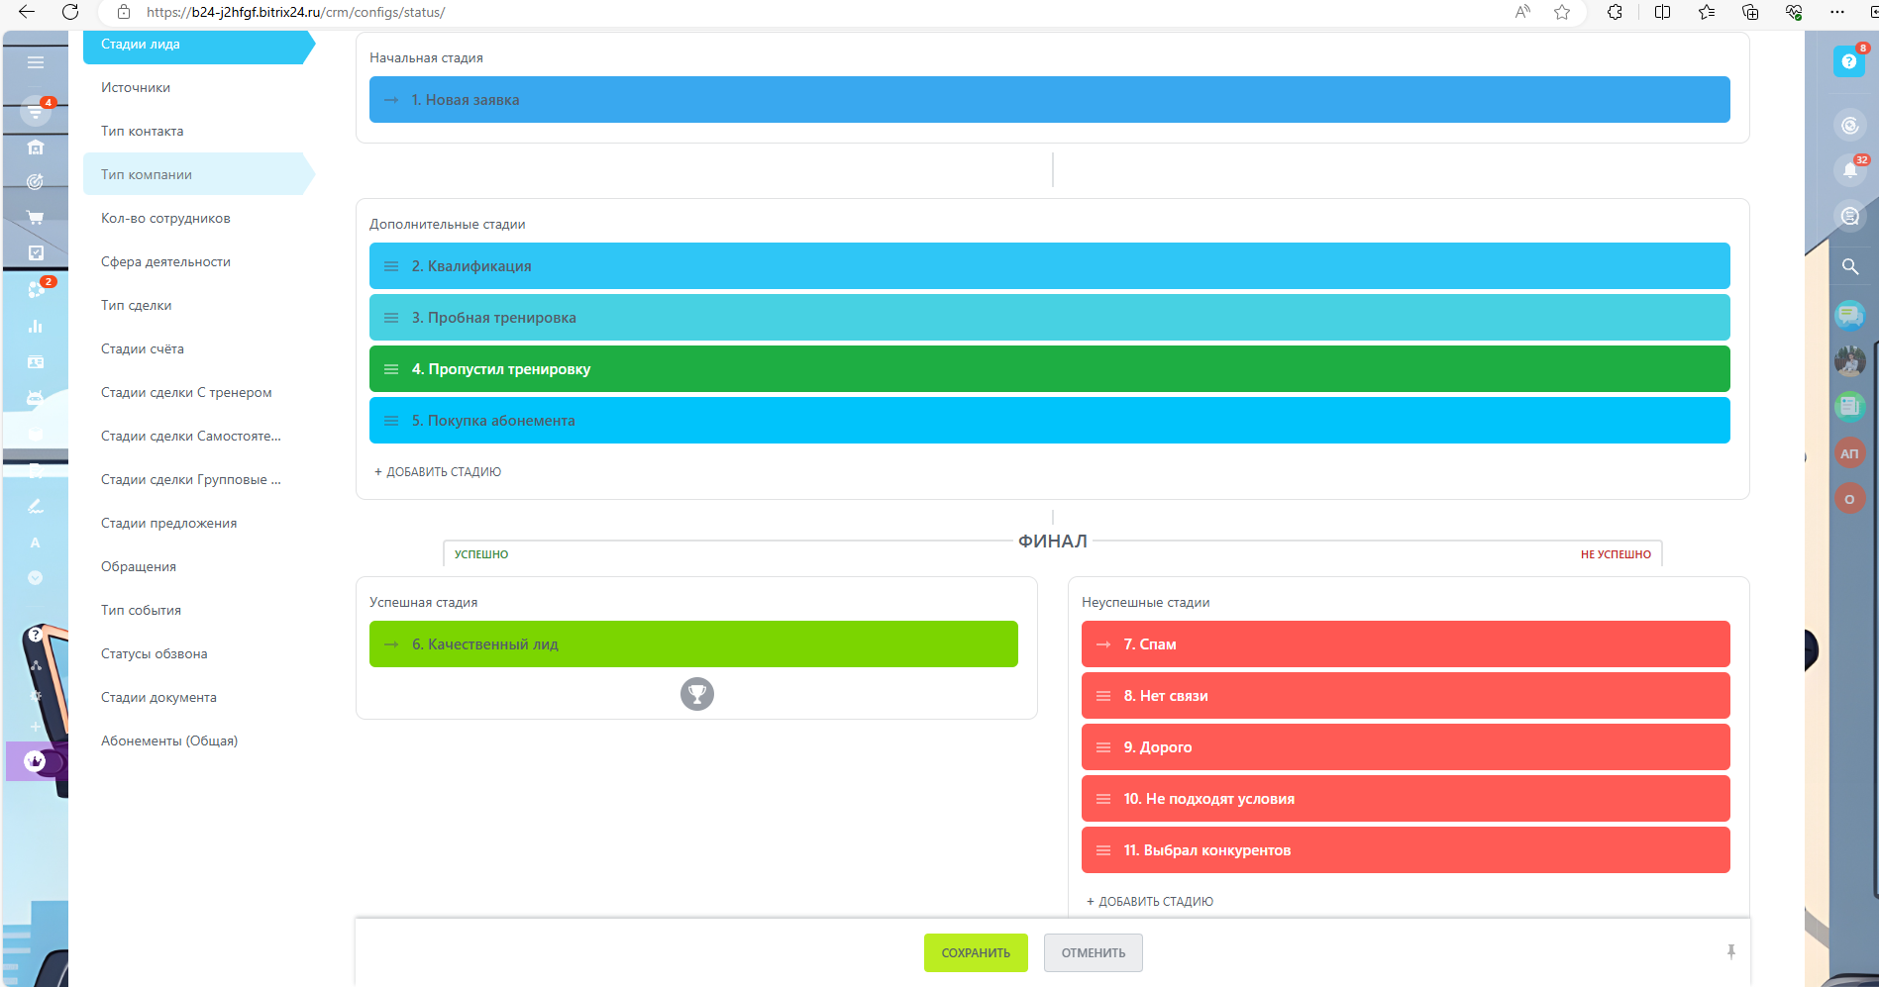Open the building icon in left sidebar
The width and height of the screenshot is (1879, 987).
(36, 148)
